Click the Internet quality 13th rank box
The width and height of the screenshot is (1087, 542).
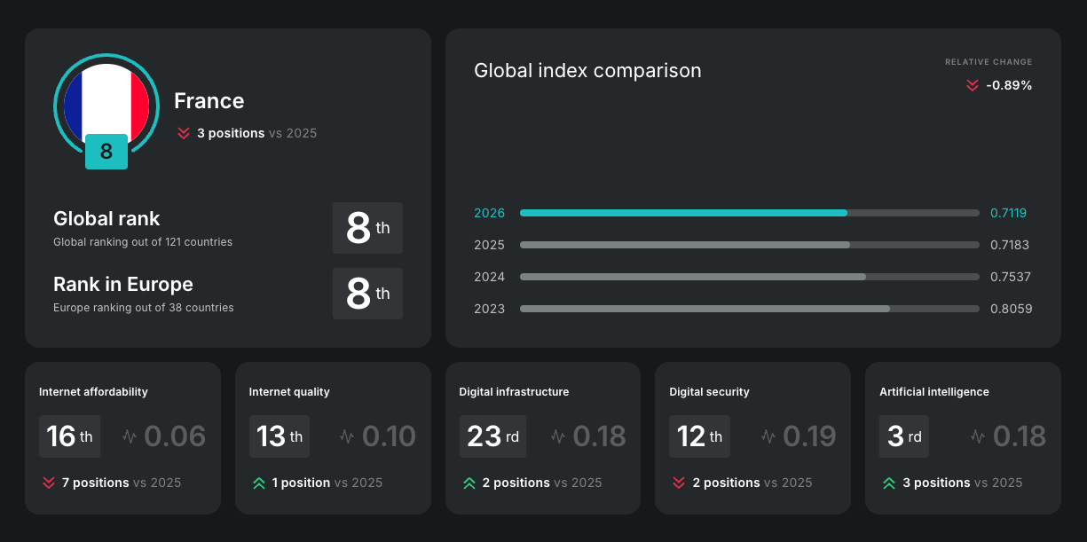tap(280, 436)
